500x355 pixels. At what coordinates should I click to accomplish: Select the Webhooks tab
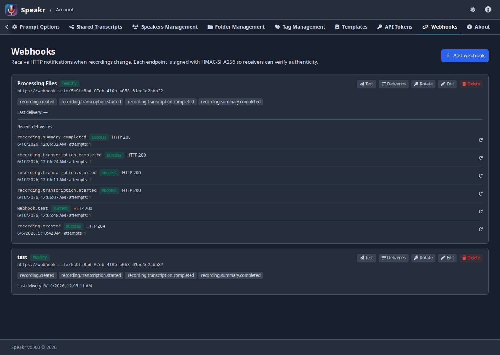point(440,27)
